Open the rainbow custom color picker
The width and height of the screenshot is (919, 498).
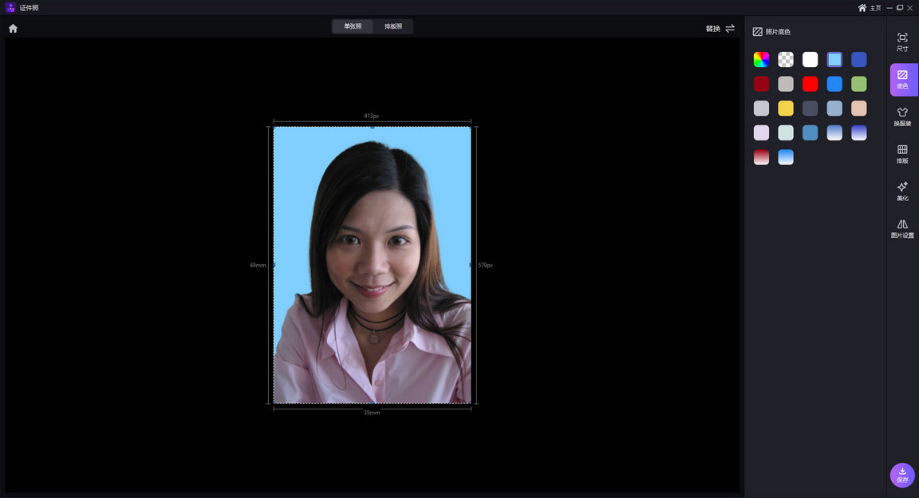tap(762, 60)
